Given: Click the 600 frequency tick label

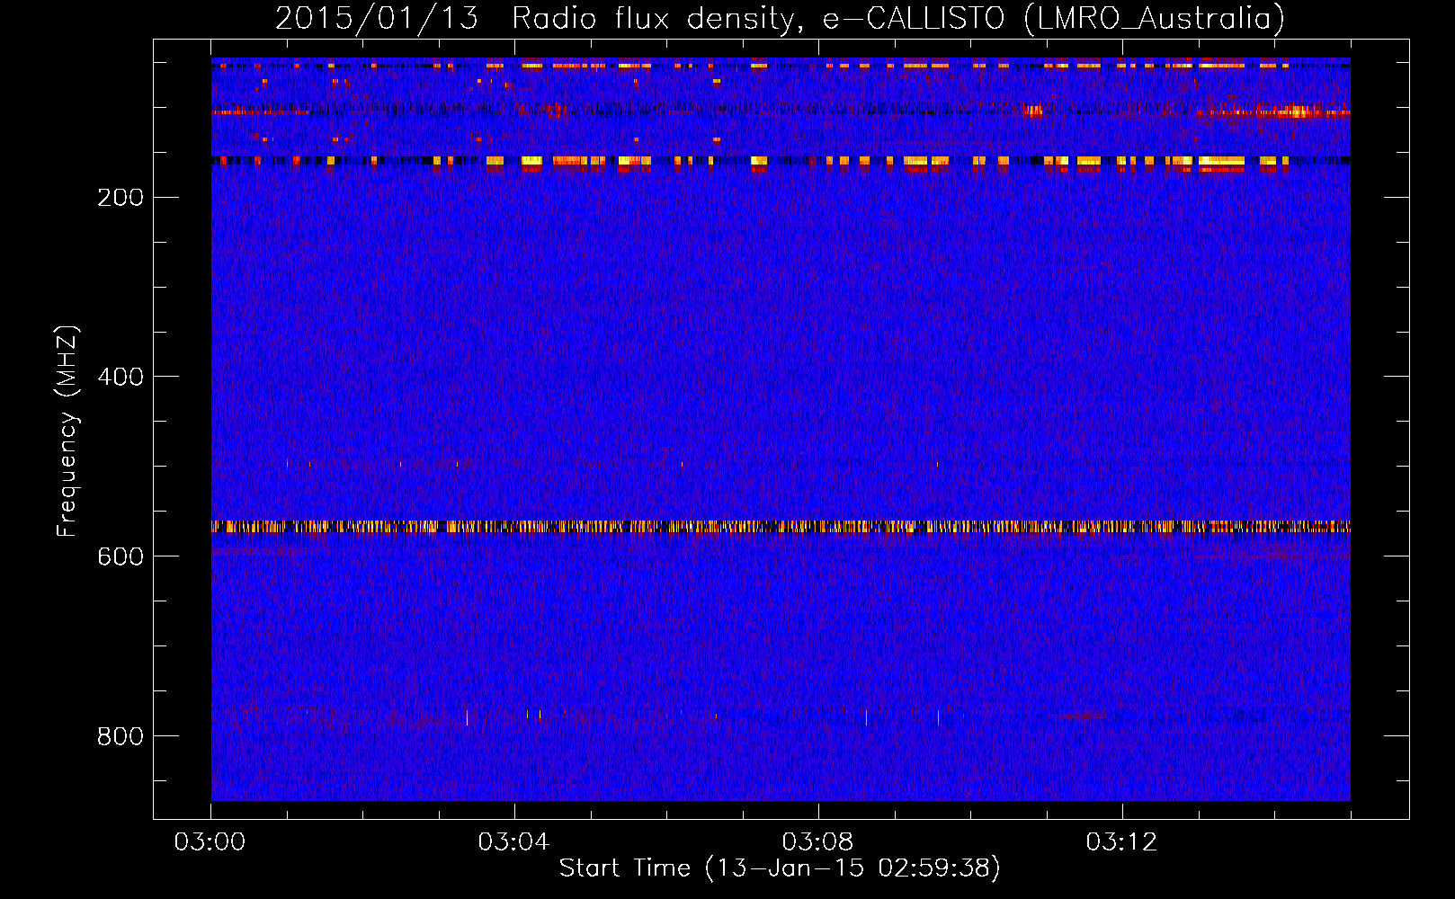Looking at the screenshot, I should point(121,557).
